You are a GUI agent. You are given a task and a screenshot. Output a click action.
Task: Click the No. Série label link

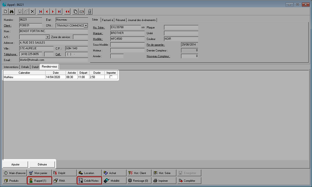(x=99, y=27)
